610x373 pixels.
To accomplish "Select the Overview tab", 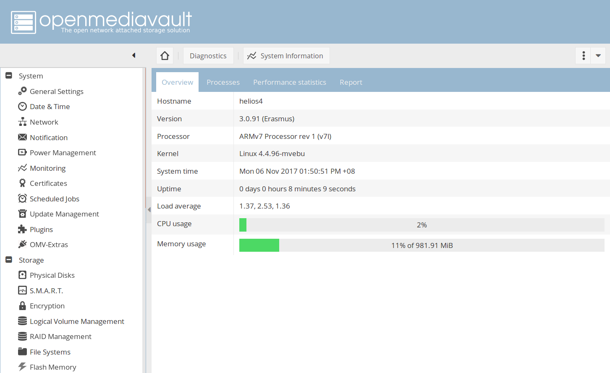I will pos(177,82).
